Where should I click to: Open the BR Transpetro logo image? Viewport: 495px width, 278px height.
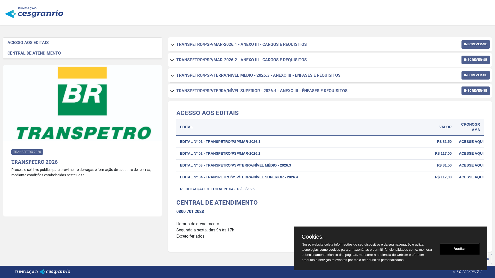pyautogui.click(x=82, y=103)
